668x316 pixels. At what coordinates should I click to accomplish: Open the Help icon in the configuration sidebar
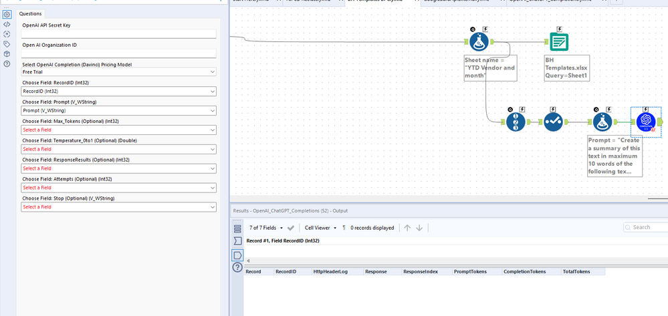coord(7,64)
